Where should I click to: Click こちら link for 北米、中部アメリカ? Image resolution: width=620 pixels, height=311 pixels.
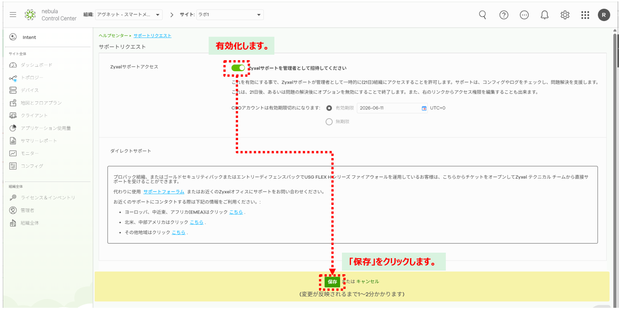pyautogui.click(x=196, y=222)
